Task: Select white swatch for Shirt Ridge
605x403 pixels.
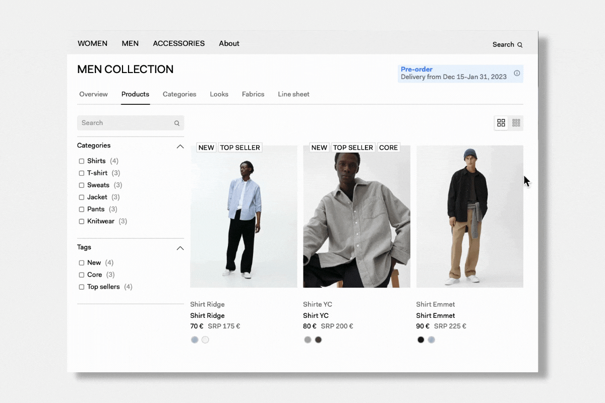Action: (205, 340)
